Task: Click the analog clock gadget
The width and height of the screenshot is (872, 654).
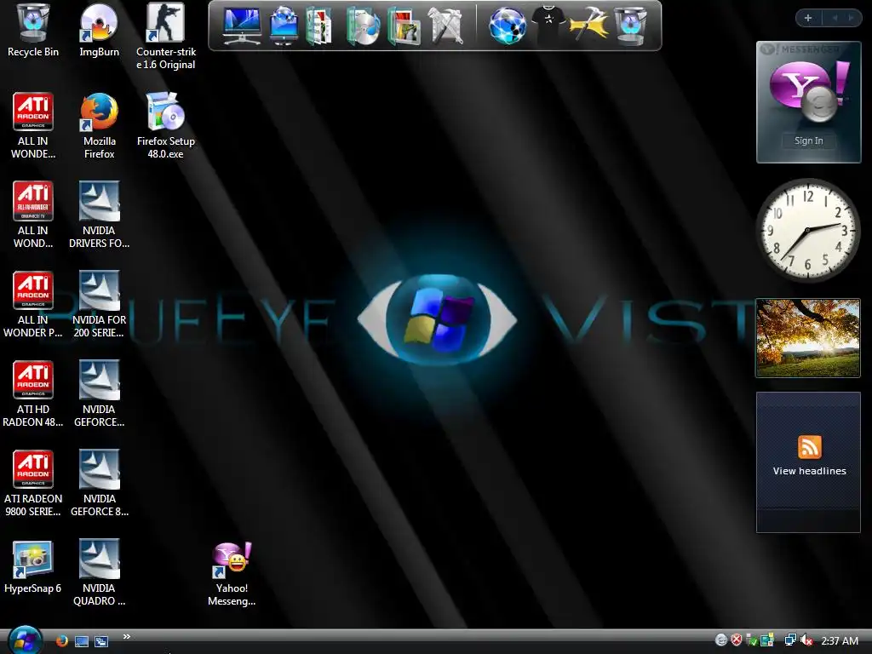Action: [807, 230]
